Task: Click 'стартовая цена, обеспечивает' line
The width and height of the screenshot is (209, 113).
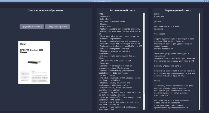Action: click(170, 105)
